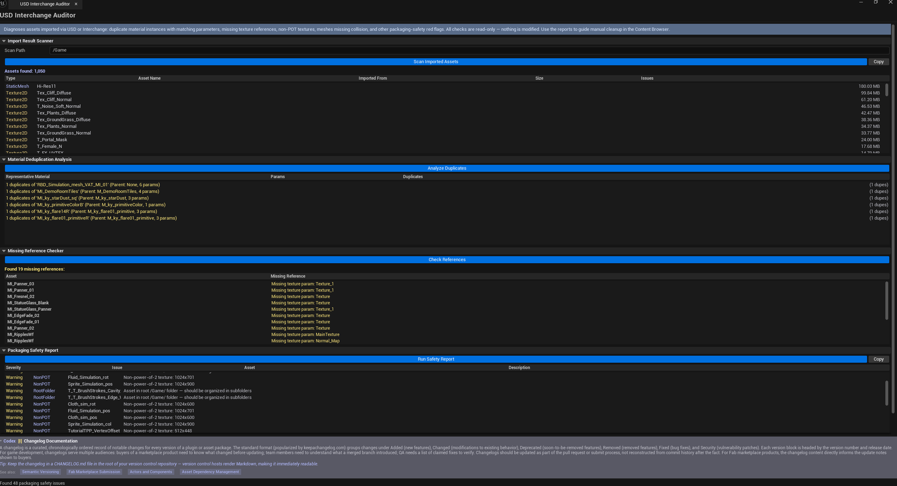Image resolution: width=897 pixels, height=486 pixels.
Task: Select the MI_Fresnel_02 missing reference row
Action: pos(445,297)
